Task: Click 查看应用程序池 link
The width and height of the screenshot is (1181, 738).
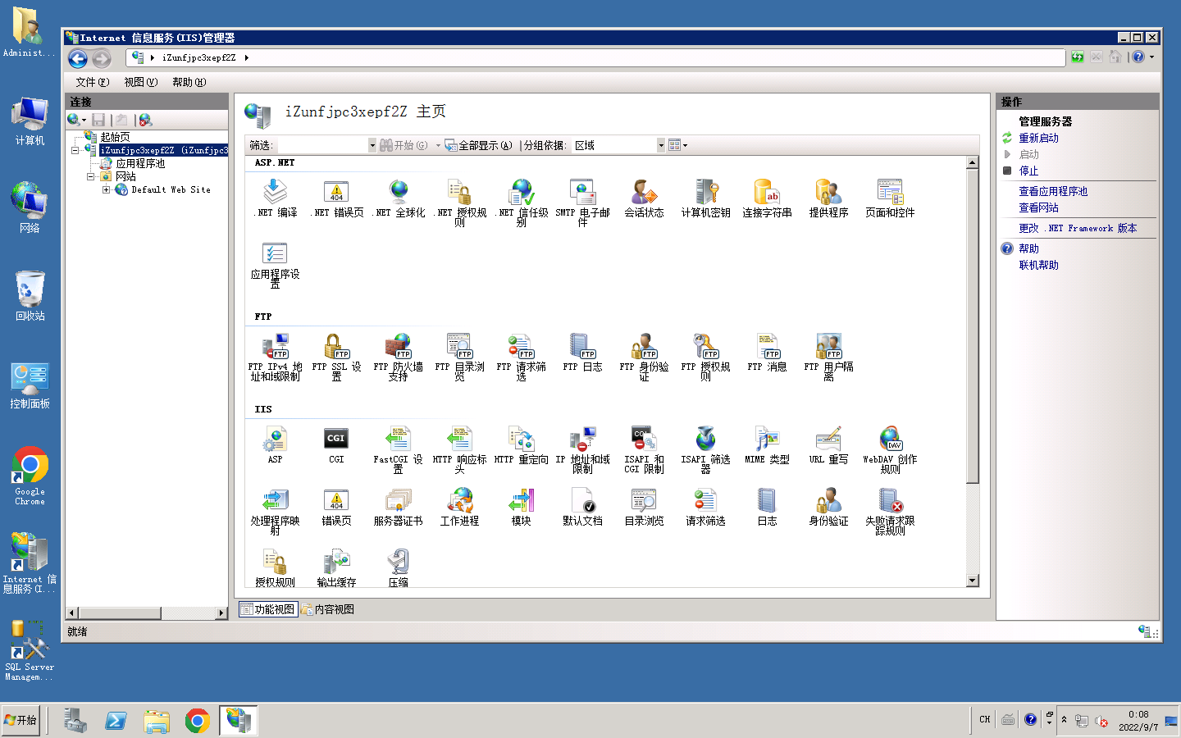Action: pyautogui.click(x=1053, y=191)
